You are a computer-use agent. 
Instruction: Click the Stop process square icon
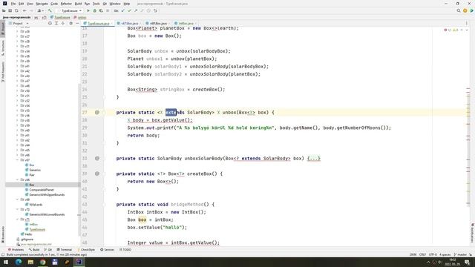[108, 10]
